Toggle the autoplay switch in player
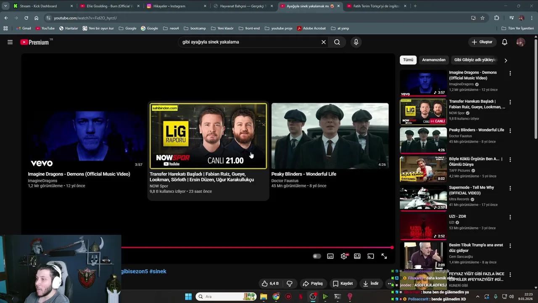538x303 pixels. tap(317, 256)
